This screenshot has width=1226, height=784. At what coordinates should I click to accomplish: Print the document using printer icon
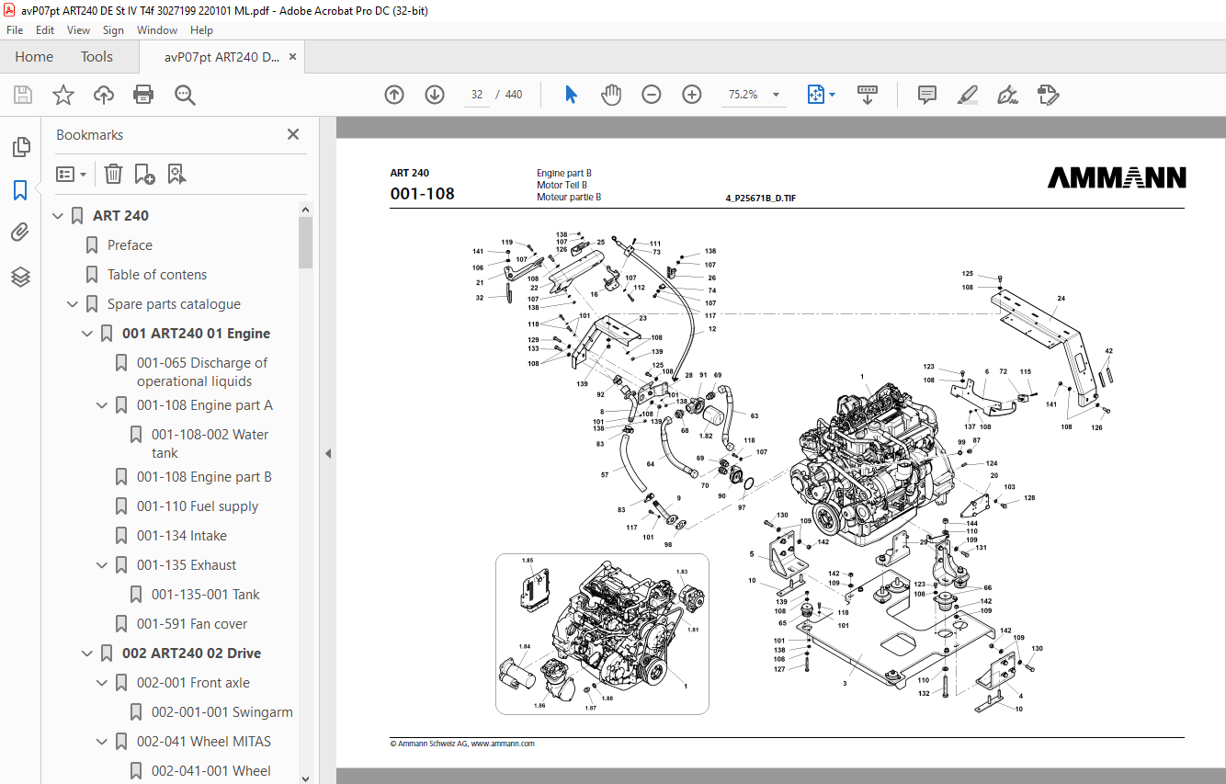point(143,95)
